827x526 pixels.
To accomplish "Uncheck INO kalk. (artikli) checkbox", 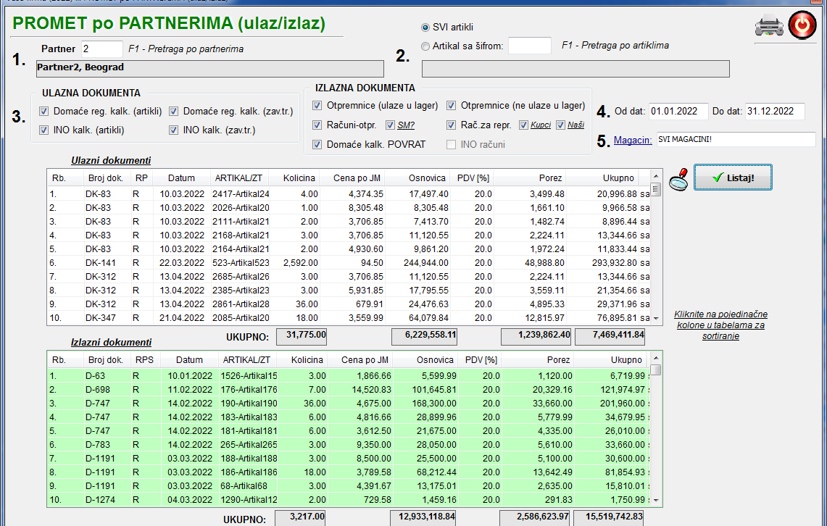I will click(x=43, y=130).
